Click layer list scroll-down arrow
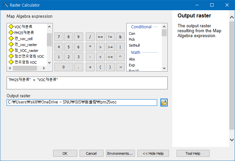This screenshot has width=235, height=161. 49,63
